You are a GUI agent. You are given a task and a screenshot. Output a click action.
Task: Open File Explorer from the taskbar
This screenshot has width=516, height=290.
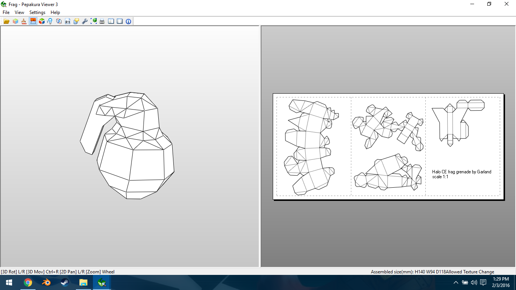click(x=83, y=282)
